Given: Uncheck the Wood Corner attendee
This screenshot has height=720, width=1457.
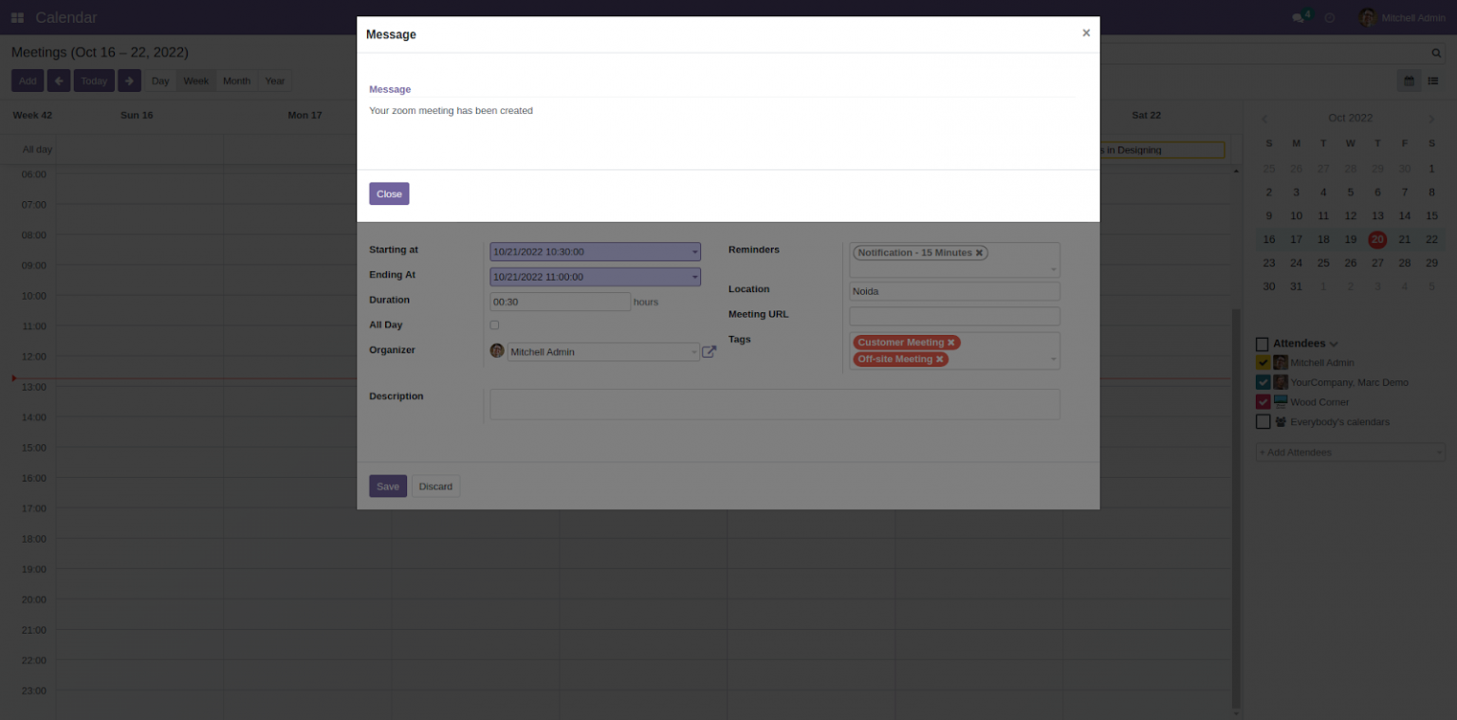Looking at the screenshot, I should 1263,401.
